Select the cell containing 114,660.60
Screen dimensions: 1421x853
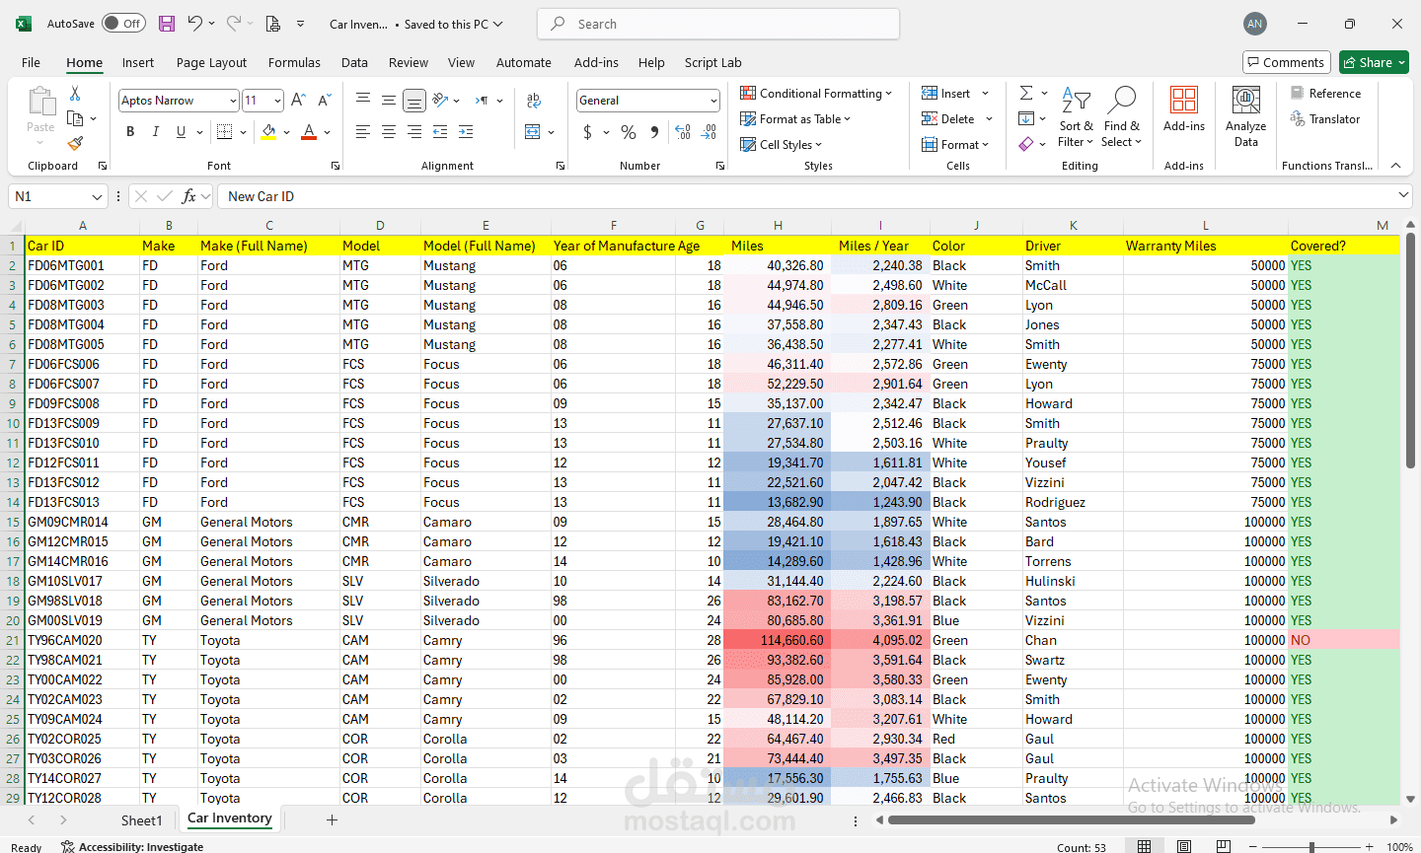coord(778,640)
